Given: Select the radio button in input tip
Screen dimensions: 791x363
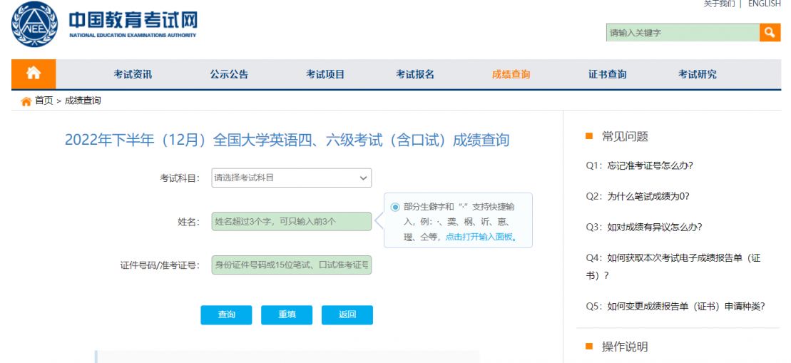Looking at the screenshot, I should pyautogui.click(x=395, y=207).
